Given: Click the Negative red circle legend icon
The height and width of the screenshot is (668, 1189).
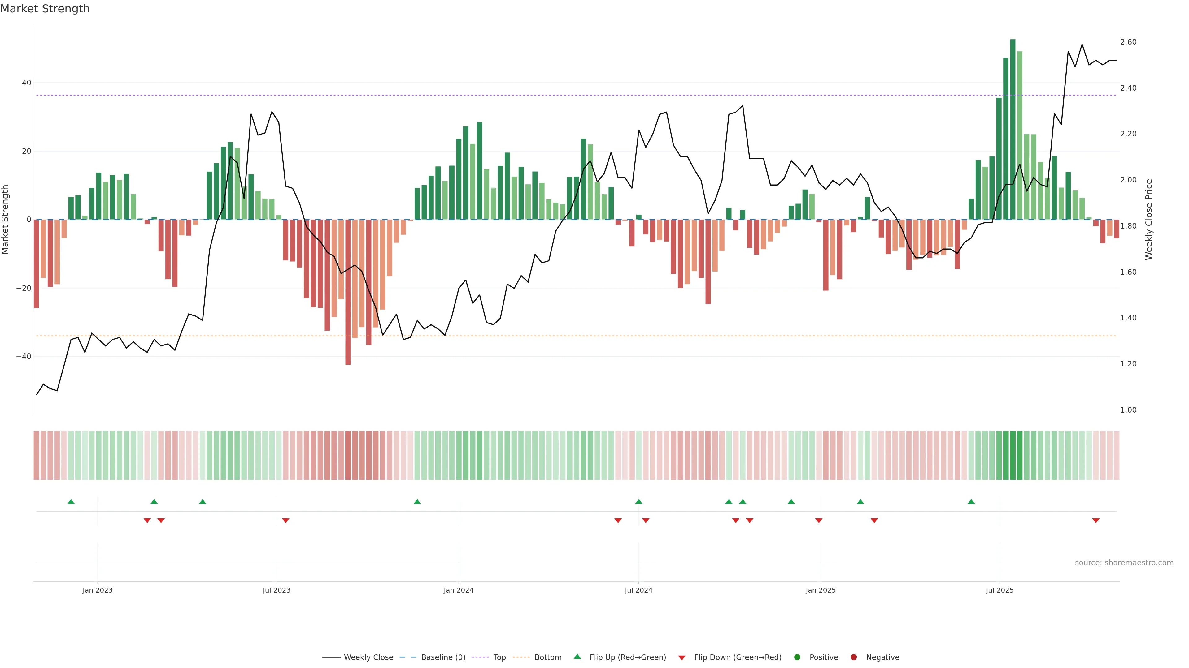Looking at the screenshot, I should click(853, 657).
